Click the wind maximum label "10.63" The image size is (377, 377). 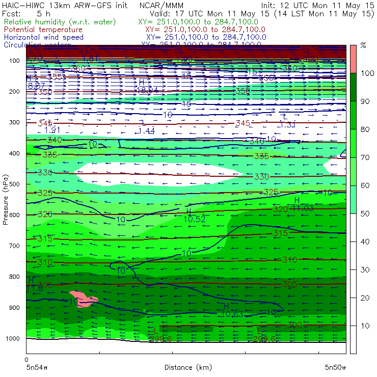point(232,314)
